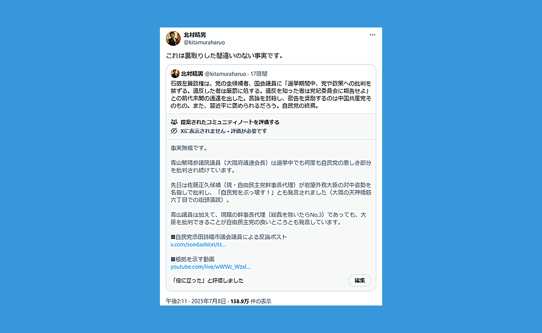Viewport: 542px width, 333px height.
Task: Click 提案されたコミュニティノートを評価する heading
Action: pos(230,122)
